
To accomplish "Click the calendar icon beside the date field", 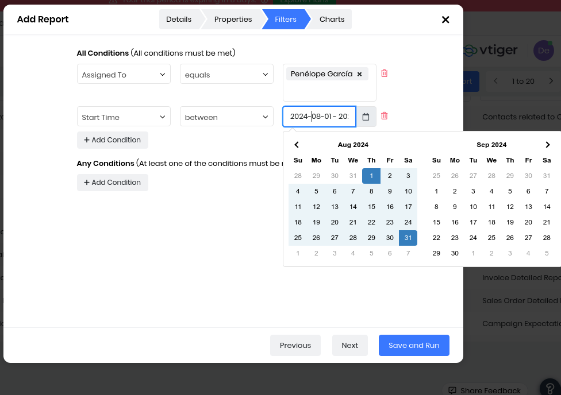I will click(366, 117).
